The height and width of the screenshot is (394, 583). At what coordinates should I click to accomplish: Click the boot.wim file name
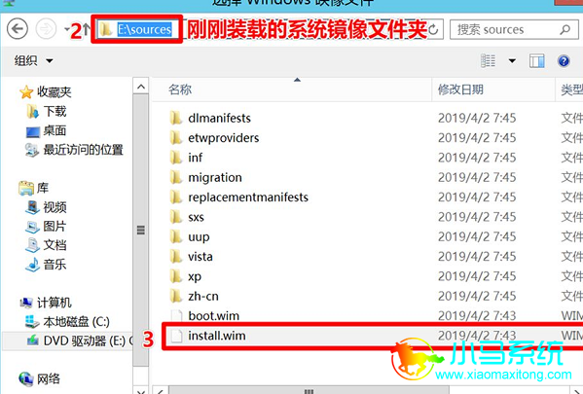(x=214, y=316)
